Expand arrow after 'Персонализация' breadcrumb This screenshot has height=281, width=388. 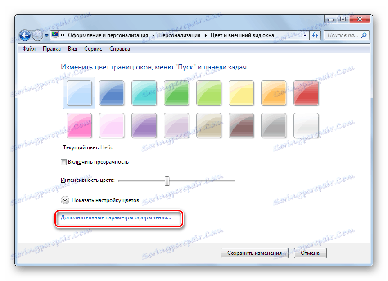(205, 36)
